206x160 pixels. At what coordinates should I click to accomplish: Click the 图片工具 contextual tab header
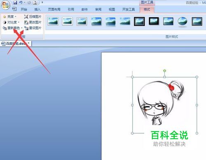point(147,2)
